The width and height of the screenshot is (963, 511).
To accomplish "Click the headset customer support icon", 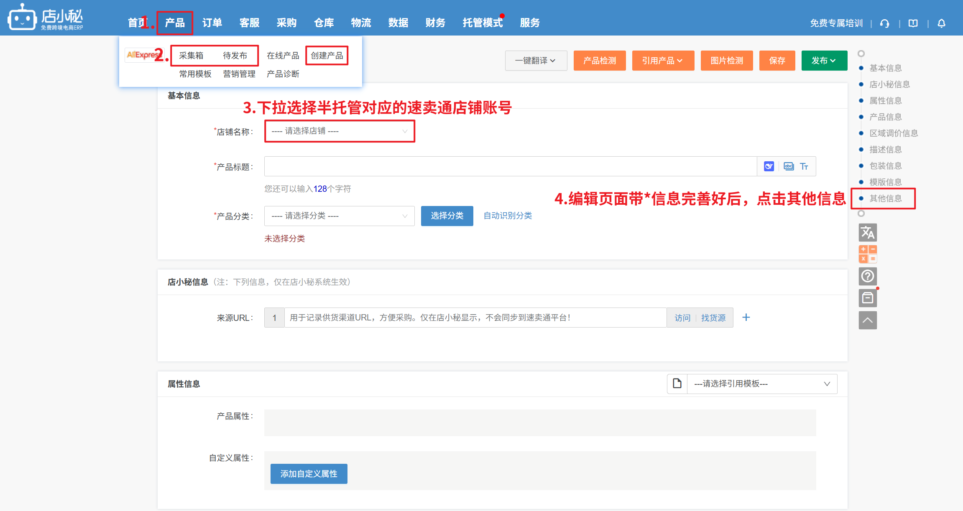I will [884, 23].
